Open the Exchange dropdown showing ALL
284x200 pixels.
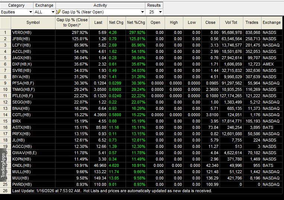coord(45,12)
